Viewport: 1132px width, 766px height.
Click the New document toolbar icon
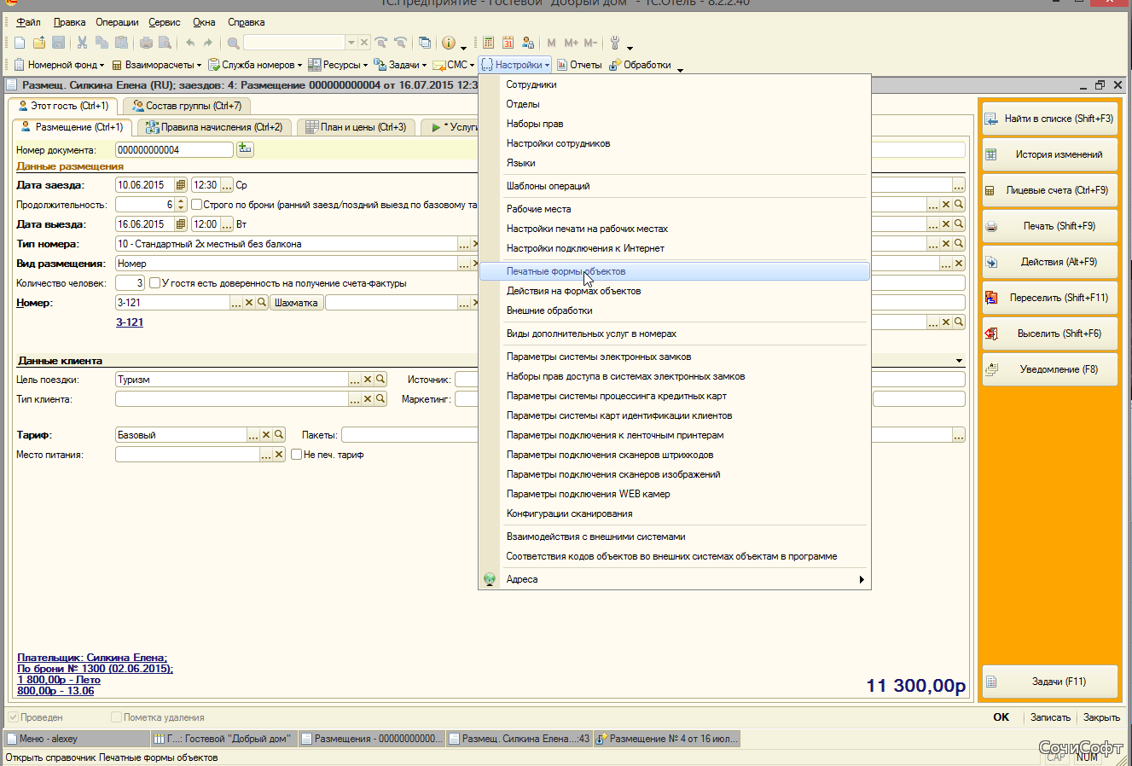20,43
